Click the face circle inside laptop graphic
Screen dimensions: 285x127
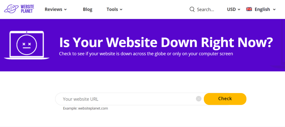(26, 45)
